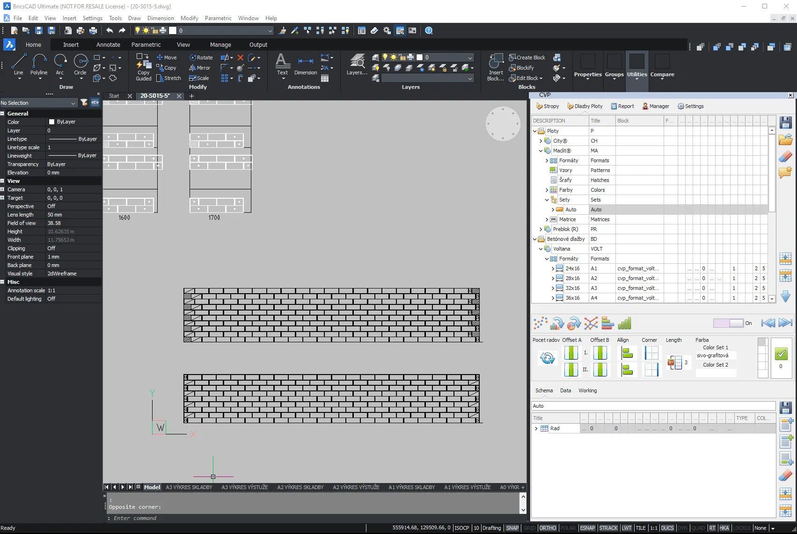Viewport: 797px width, 534px height.
Task: Open the No Selection dropdown
Action: pyautogui.click(x=38, y=103)
